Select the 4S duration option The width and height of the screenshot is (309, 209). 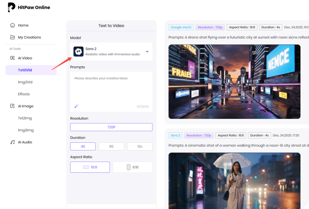[83, 146]
